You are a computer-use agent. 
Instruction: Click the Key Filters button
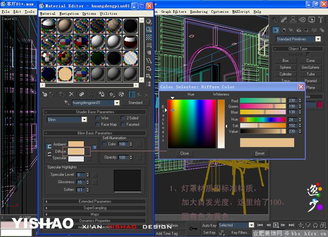pos(241,233)
